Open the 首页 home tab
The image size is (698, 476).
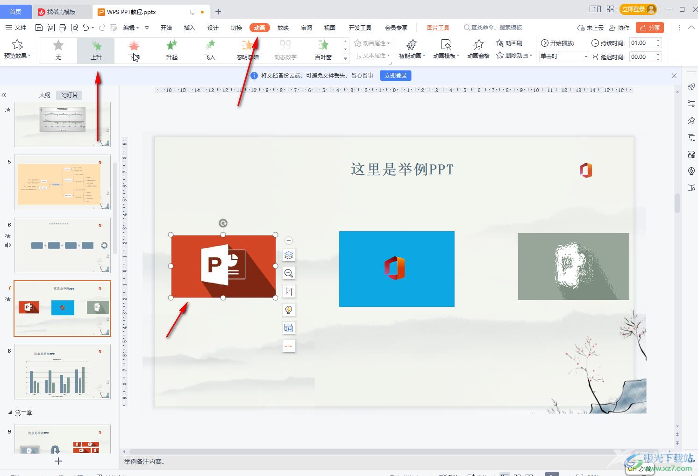[x=15, y=12]
